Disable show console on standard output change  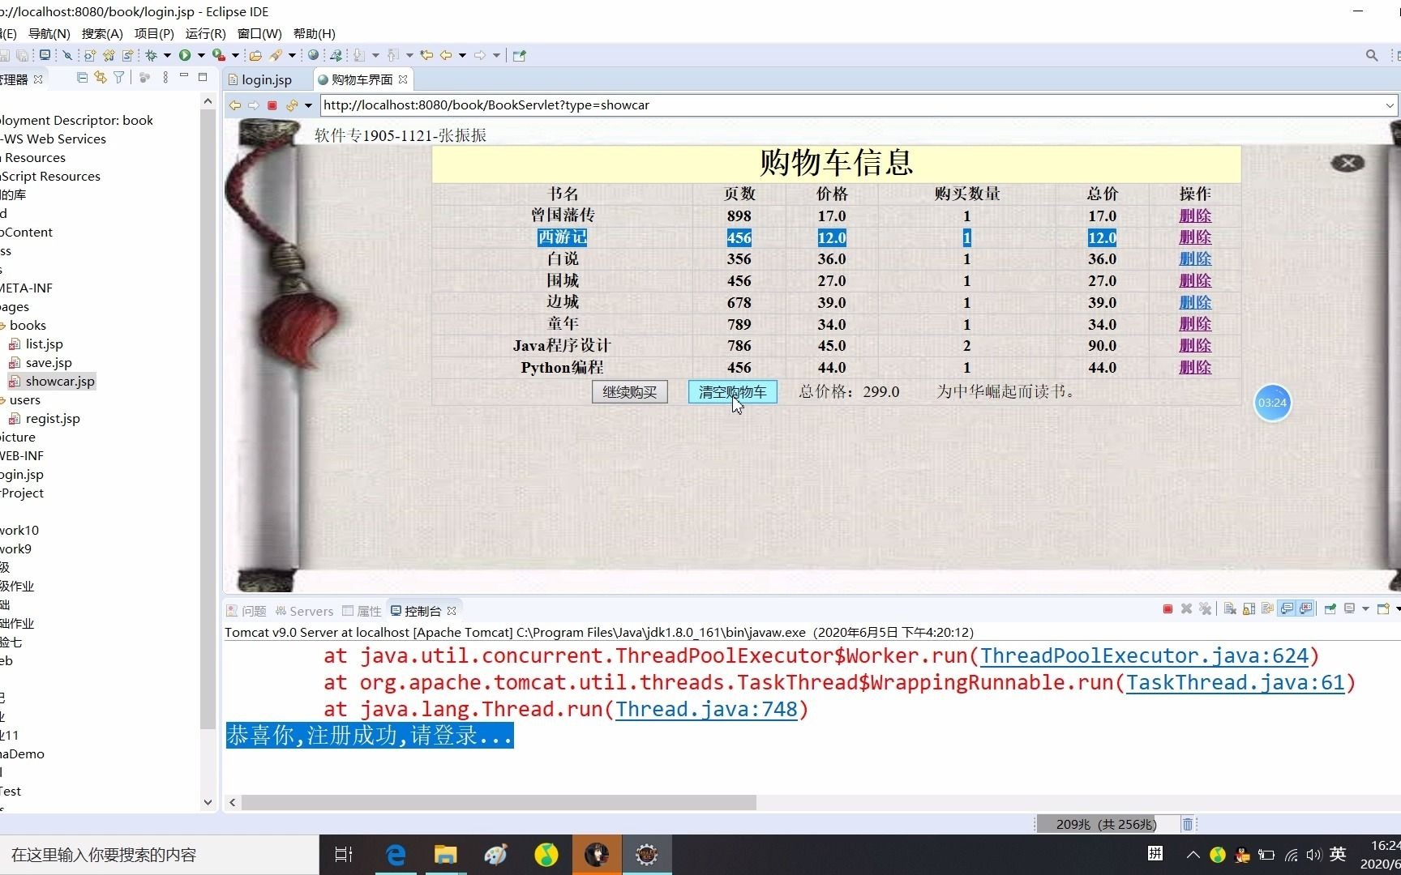(x=1286, y=608)
